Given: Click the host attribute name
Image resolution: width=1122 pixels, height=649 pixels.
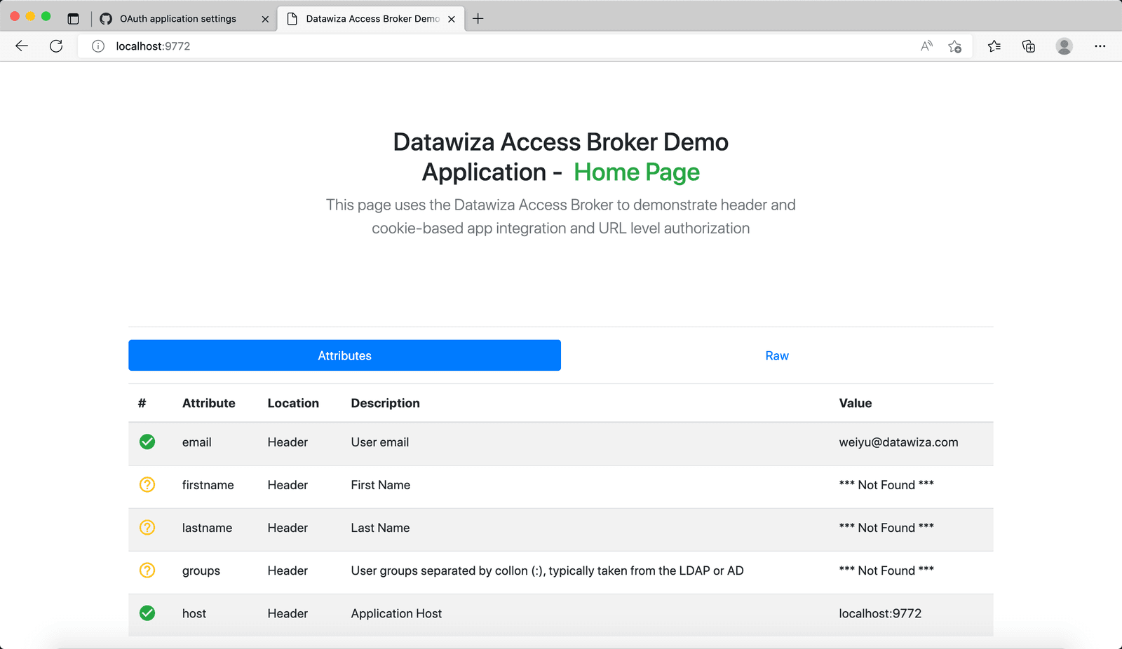Looking at the screenshot, I should point(194,613).
